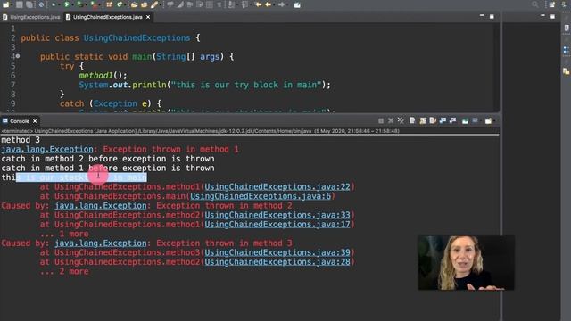
Task: Open UsingChainedExceptions.java:6 stack trace link
Action: click(x=261, y=196)
